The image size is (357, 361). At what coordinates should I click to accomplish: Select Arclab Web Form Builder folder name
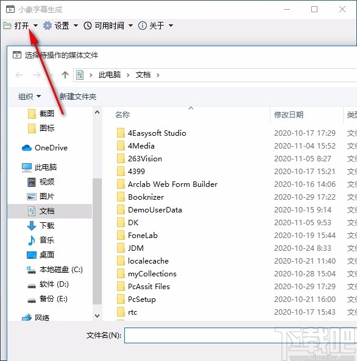tap(172, 184)
